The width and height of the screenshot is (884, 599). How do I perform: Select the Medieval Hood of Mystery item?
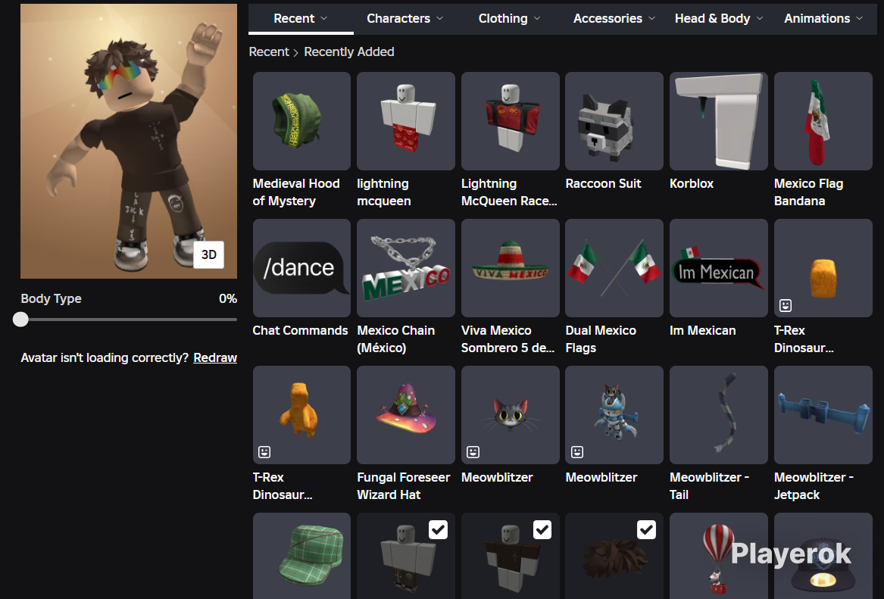(301, 121)
